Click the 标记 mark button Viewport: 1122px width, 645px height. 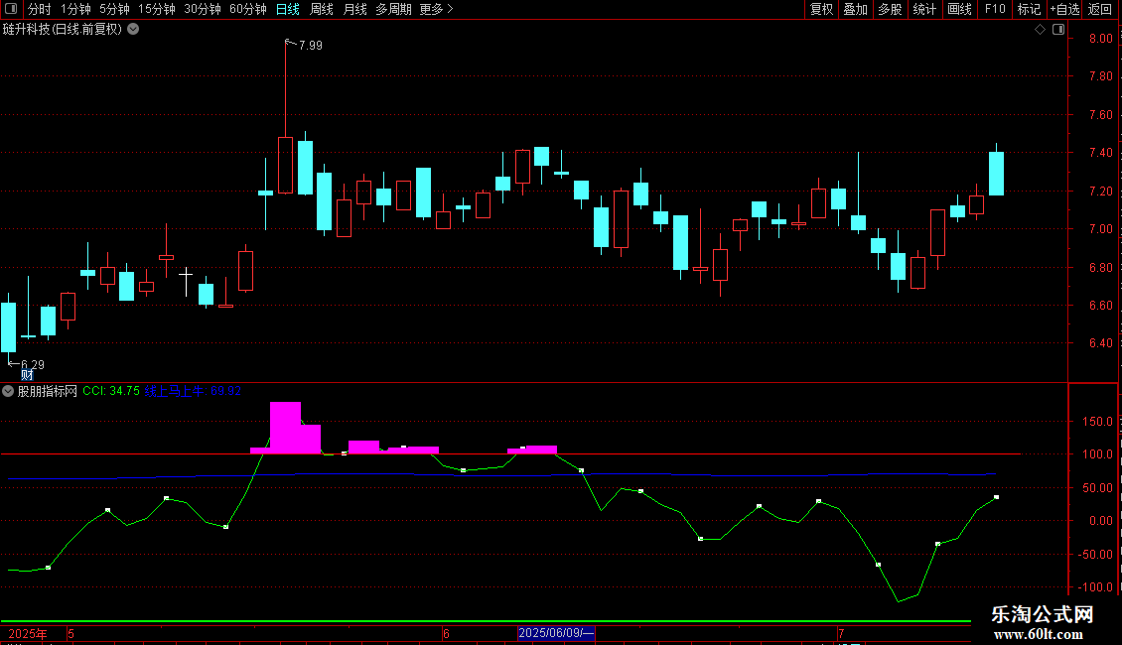click(x=1029, y=9)
